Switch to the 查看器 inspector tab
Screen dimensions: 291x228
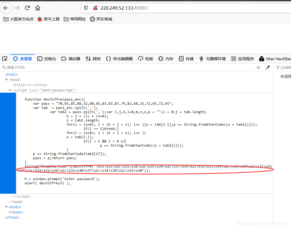click(23, 59)
